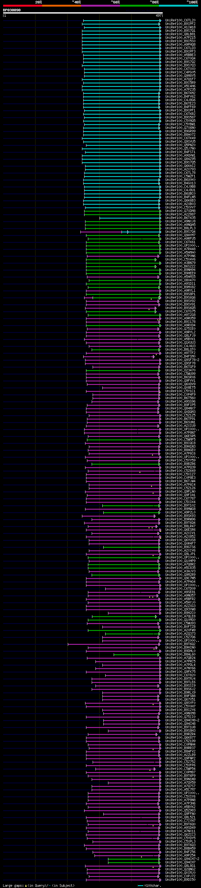This screenshot has height=888, width=201.
Task: Select the UniRef100_Q9SF78-2 label
Action: click(182, 360)
